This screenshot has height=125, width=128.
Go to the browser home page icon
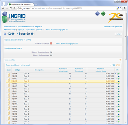pyautogui.click(x=14, y=8)
